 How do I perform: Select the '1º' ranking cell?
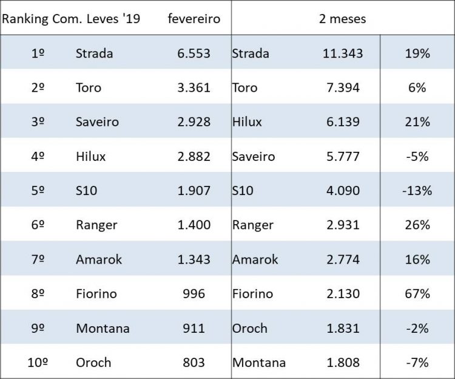point(38,53)
